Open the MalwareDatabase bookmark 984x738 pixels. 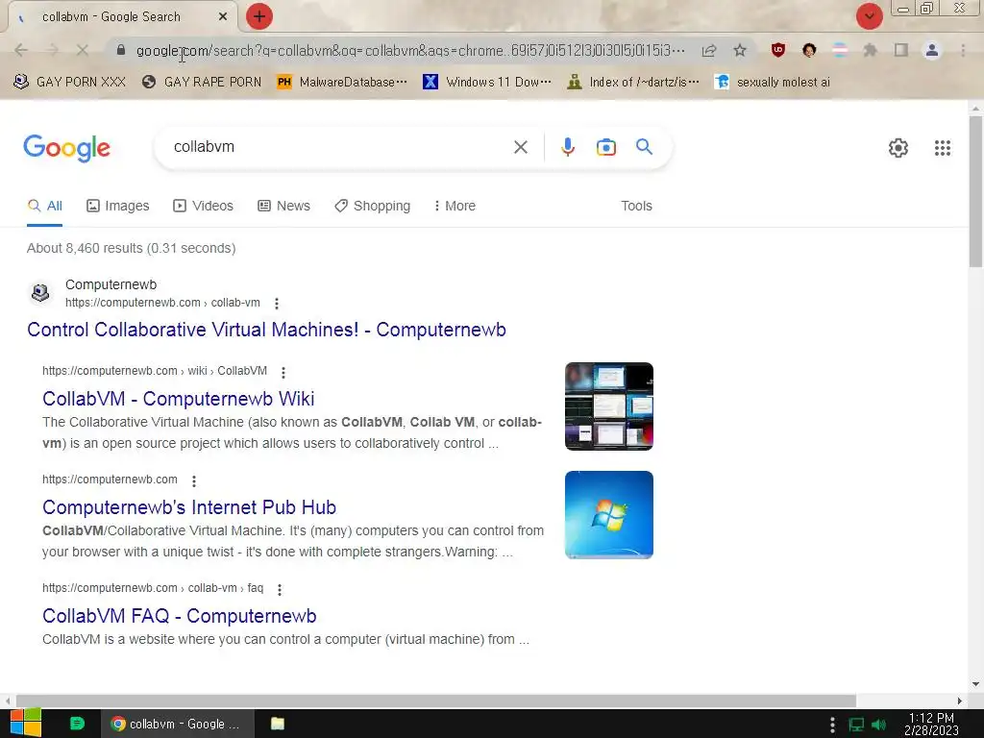tap(342, 83)
